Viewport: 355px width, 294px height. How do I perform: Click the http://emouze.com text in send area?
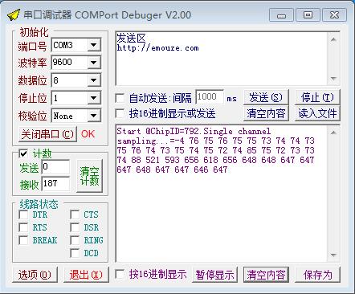157,48
